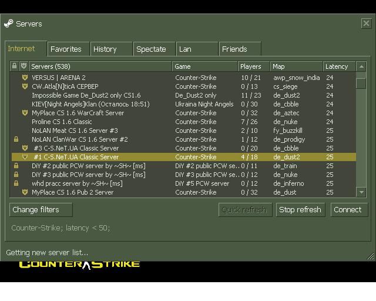Sort by the Servers (538) column header
Image resolution: width=376 pixels, height=301 pixels.
click(100, 66)
